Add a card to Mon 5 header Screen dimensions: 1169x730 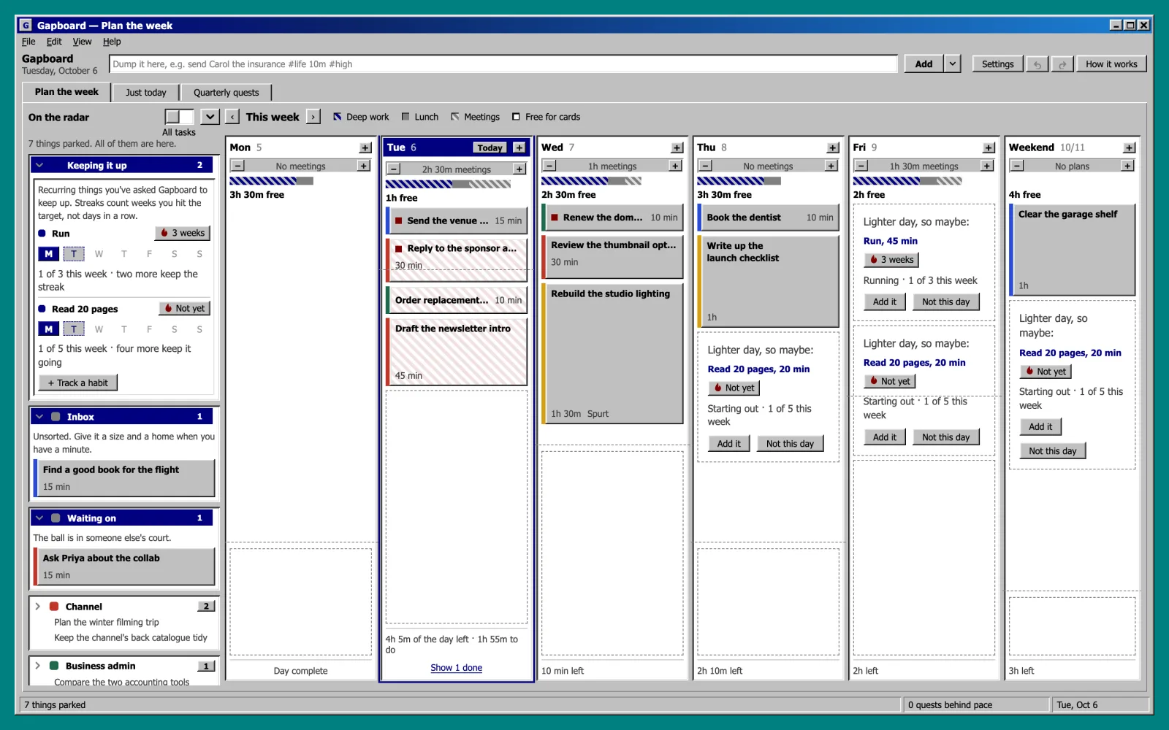click(365, 147)
